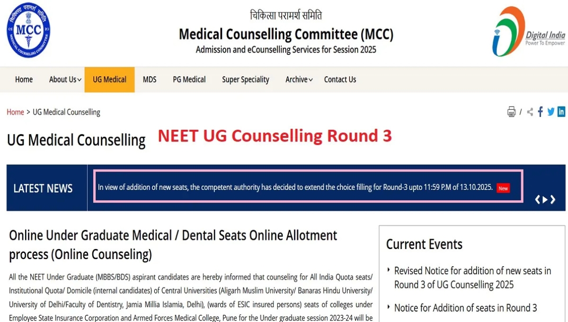Switch to the MDS tab
Screen dimensions: 568x322
(x=150, y=80)
